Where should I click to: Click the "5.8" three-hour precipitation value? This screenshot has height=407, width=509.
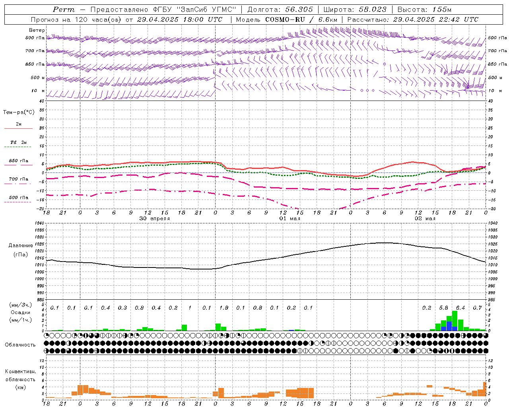(x=444, y=308)
